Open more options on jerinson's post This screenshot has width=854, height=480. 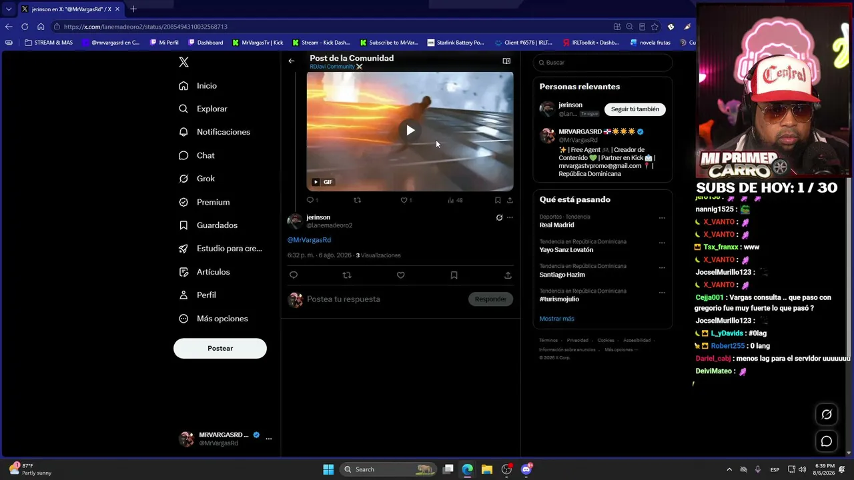point(510,217)
